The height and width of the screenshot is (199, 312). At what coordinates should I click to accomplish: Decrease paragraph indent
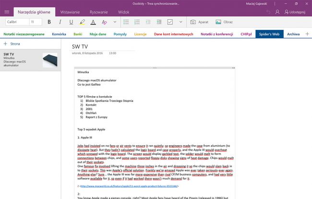pos(148,22)
